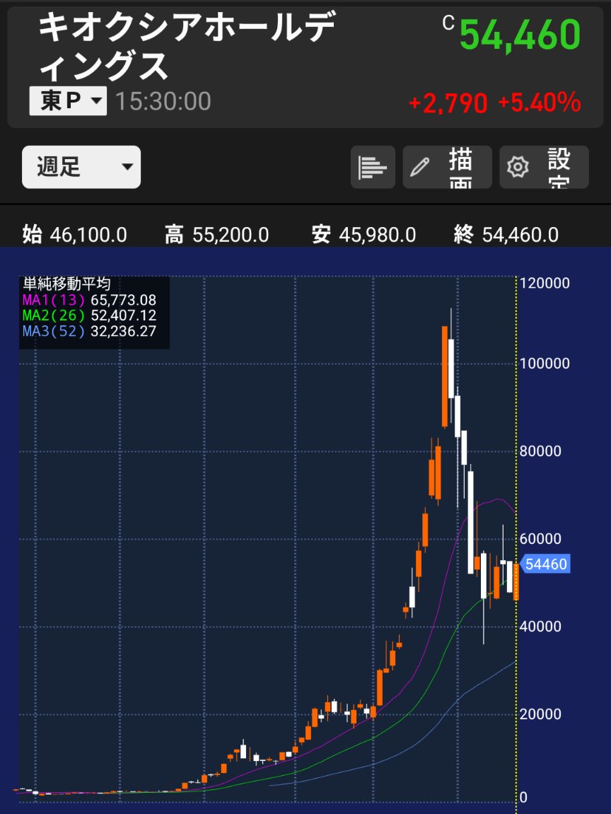Click the tall orange peak candlestick near 100000

[x=445, y=377]
